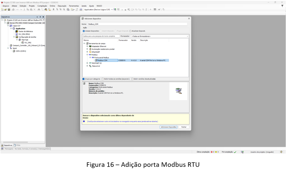Image resolution: width=286 pixels, height=176 pixels.
Task: Open the Fornecedor vendor dropdown
Action: point(160,36)
